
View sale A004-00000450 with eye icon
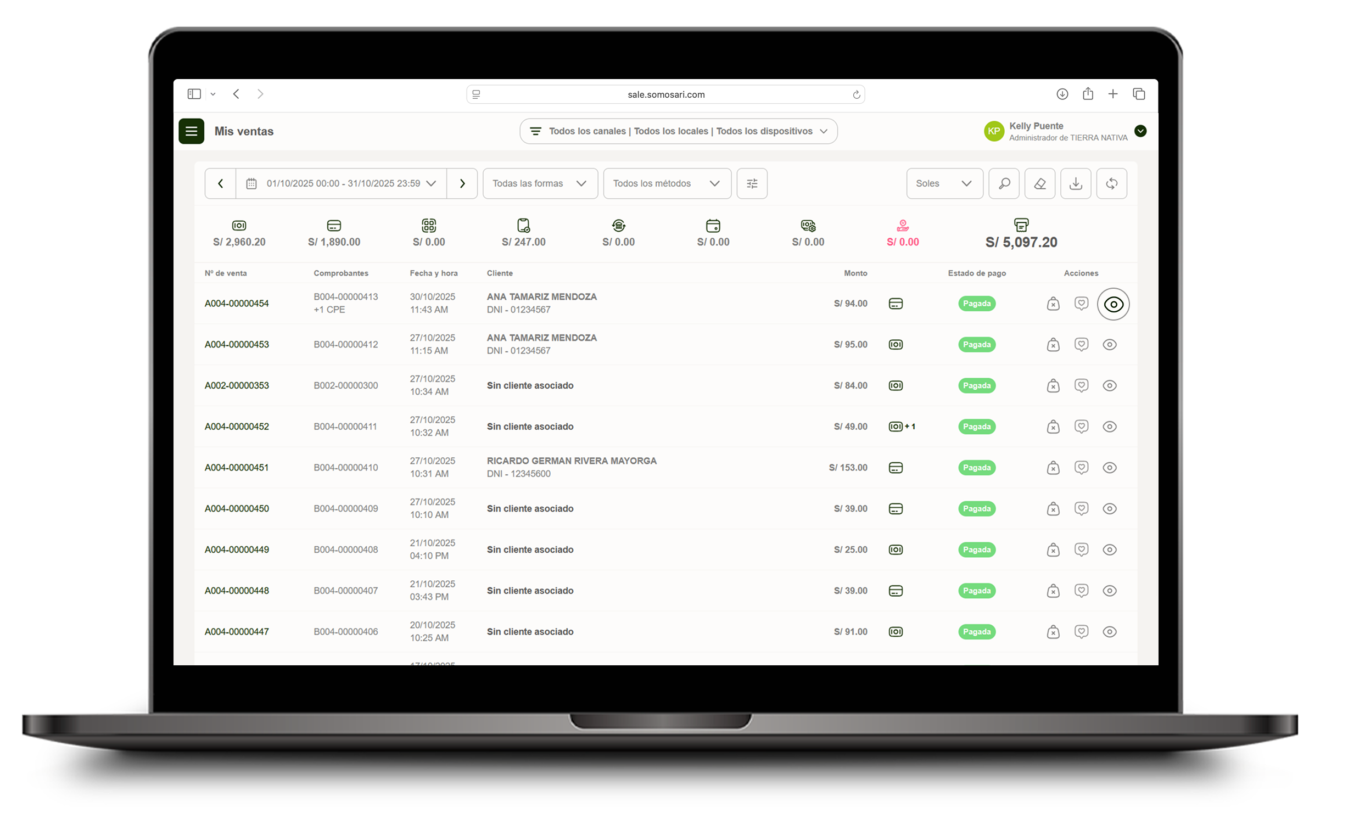point(1110,509)
